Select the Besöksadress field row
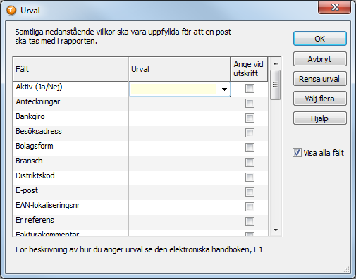The image size is (356, 279). pos(71,133)
